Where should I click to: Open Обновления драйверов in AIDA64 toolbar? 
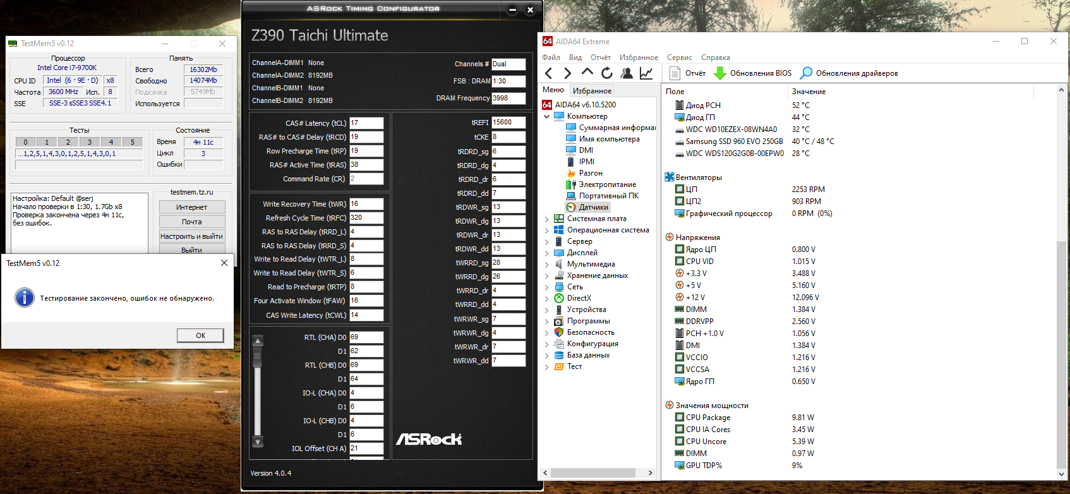coord(849,73)
